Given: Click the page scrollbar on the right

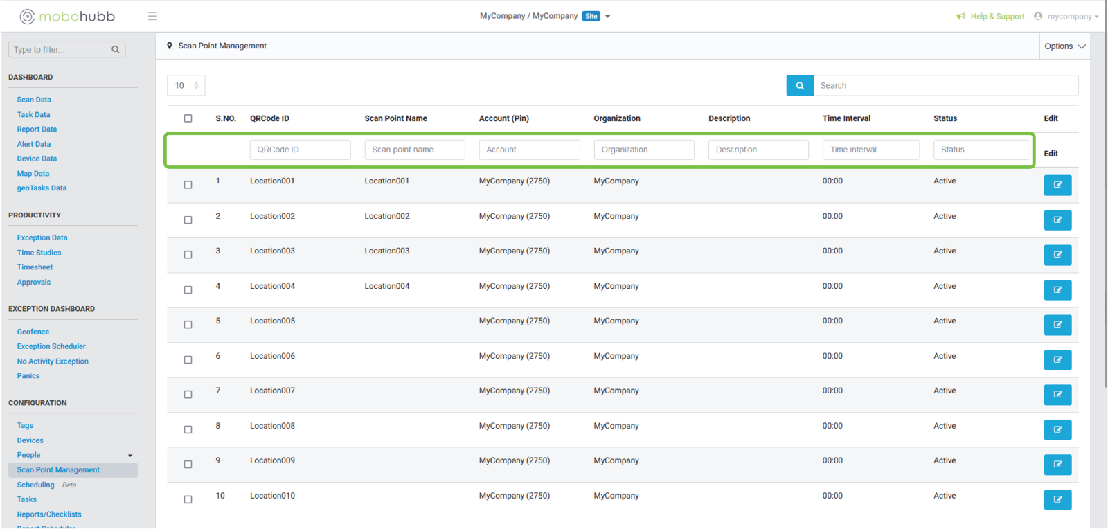Looking at the screenshot, I should coord(1105,208).
